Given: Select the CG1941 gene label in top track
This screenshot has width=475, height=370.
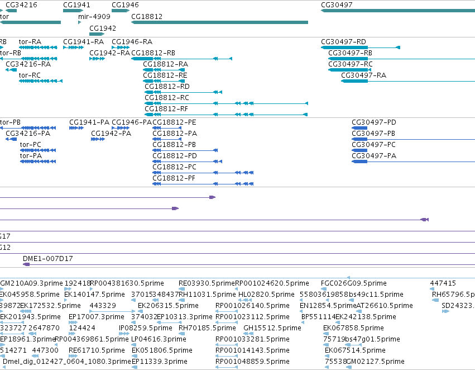Looking at the screenshot, I should click(76, 5).
